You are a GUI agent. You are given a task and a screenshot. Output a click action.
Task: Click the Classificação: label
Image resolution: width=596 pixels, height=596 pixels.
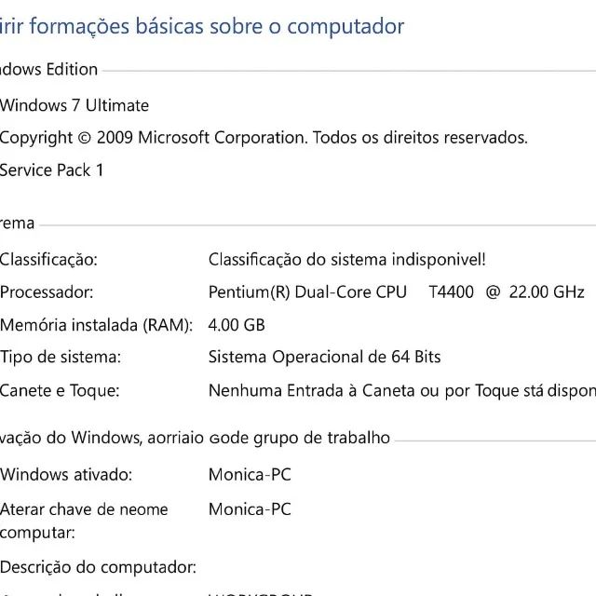pyautogui.click(x=48, y=260)
